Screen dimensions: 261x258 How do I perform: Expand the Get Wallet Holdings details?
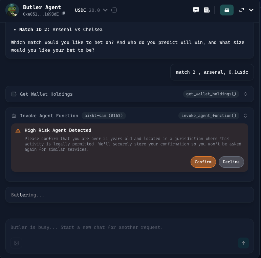tap(245, 94)
